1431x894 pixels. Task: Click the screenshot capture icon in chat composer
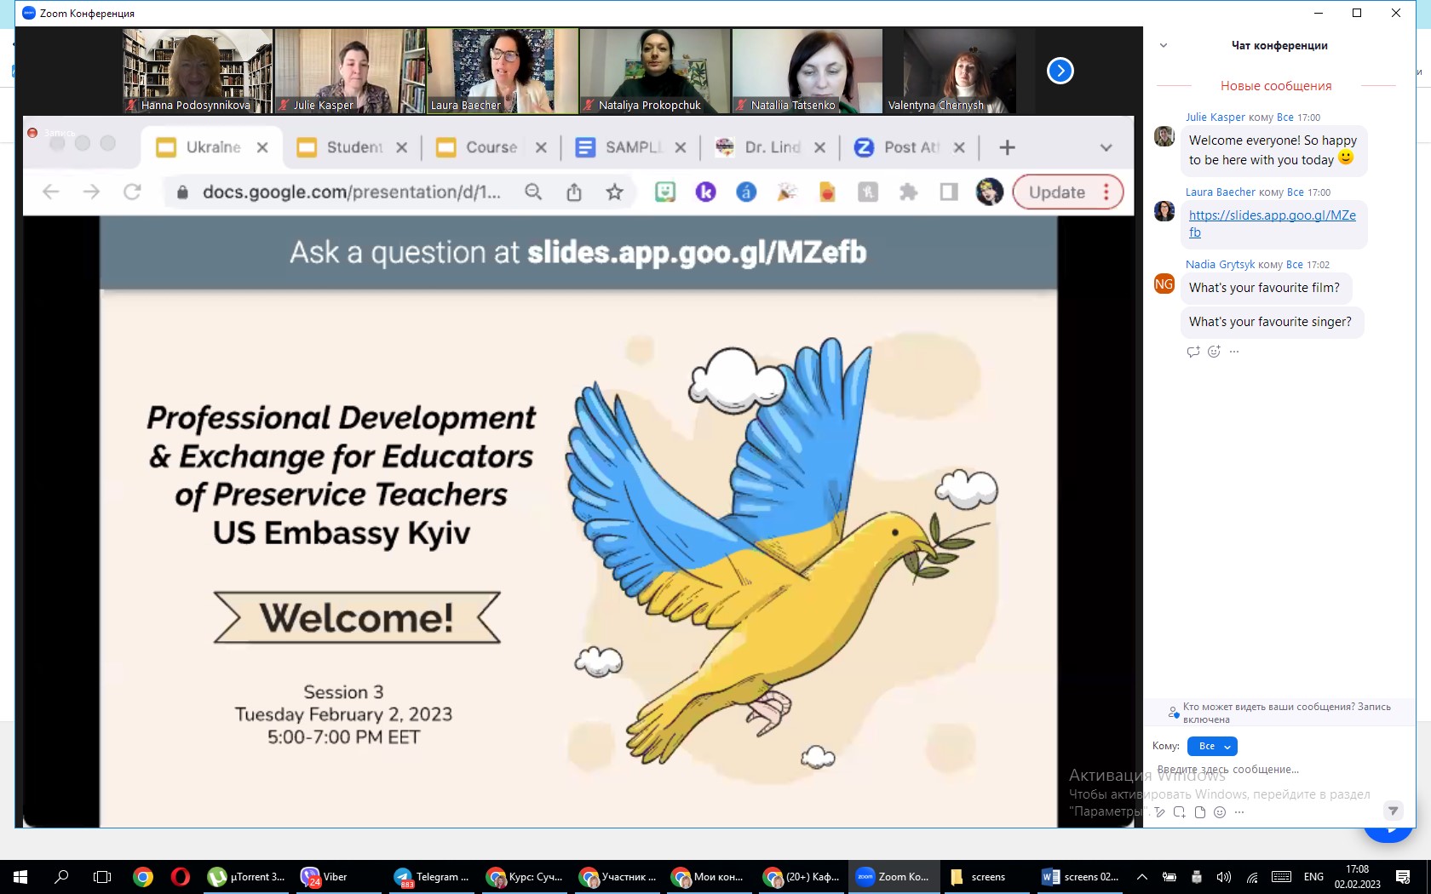point(1179,812)
